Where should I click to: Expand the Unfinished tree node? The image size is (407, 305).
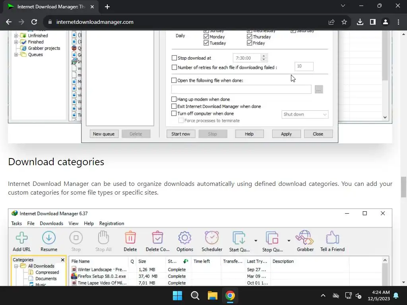[x=16, y=35]
